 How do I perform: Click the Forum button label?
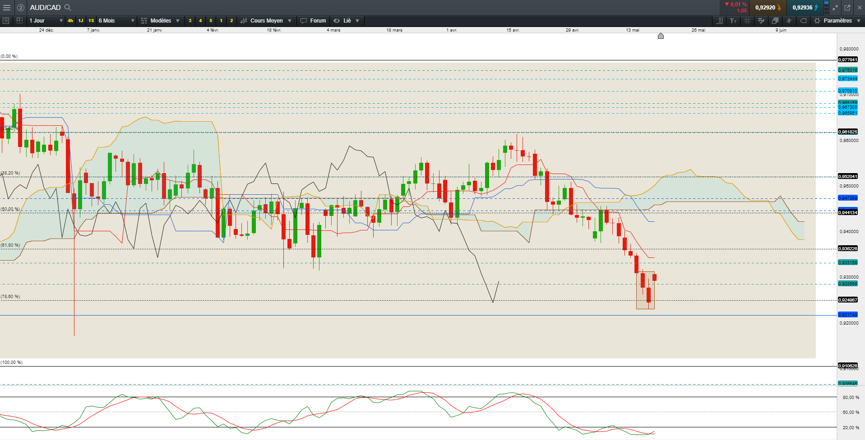point(318,21)
